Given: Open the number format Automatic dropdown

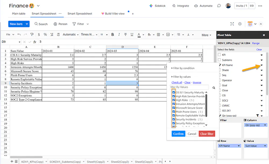Looking at the screenshot, I should point(70,35).
